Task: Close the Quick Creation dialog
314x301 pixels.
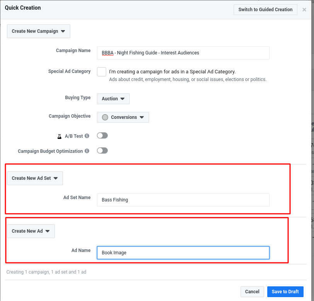Action: pyautogui.click(x=304, y=10)
